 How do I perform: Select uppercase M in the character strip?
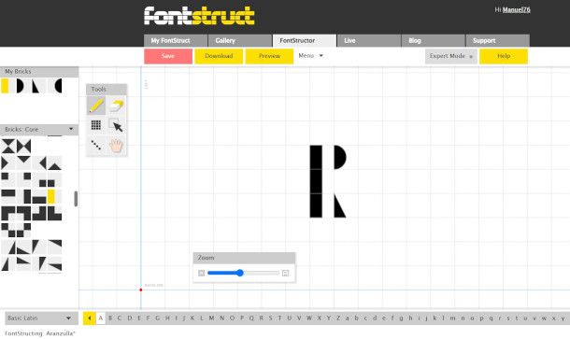211,318
